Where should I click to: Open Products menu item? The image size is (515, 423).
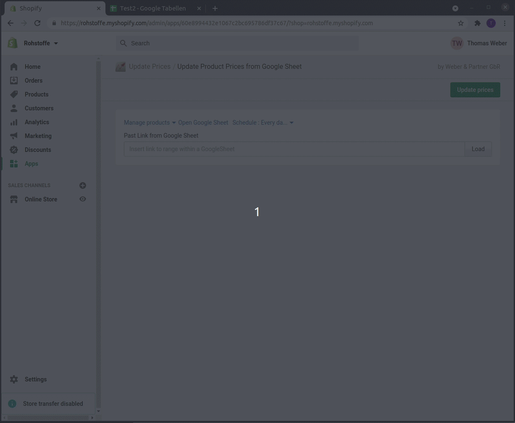pyautogui.click(x=37, y=94)
